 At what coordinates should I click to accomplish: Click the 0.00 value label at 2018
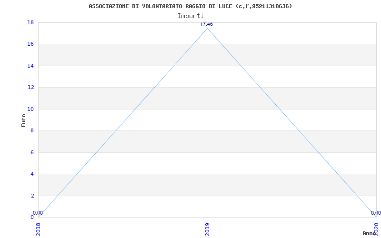[38, 213]
